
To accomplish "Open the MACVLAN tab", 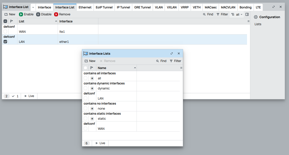I will [228, 7].
